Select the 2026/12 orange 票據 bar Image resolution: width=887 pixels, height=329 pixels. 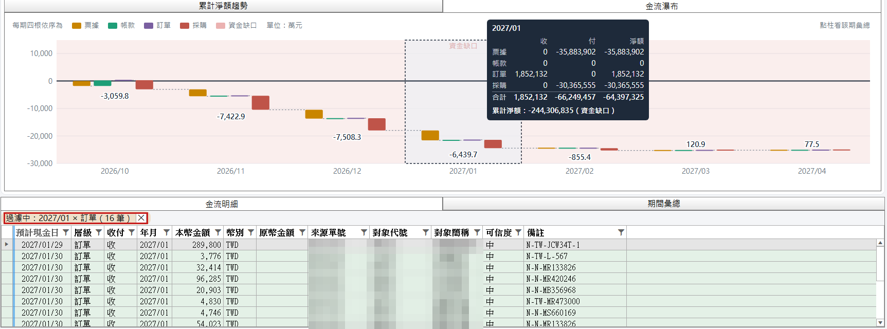tap(314, 114)
